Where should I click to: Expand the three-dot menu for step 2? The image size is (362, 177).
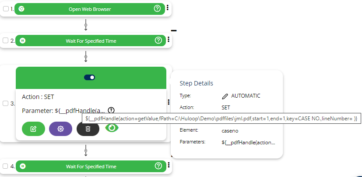coord(169,40)
